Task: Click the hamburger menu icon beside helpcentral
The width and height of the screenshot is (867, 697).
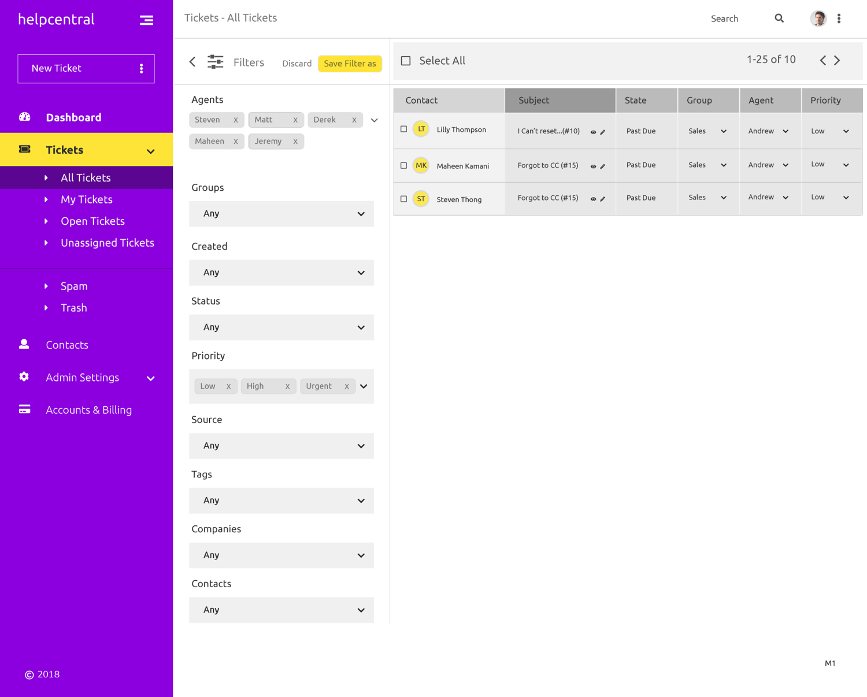Action: click(146, 20)
